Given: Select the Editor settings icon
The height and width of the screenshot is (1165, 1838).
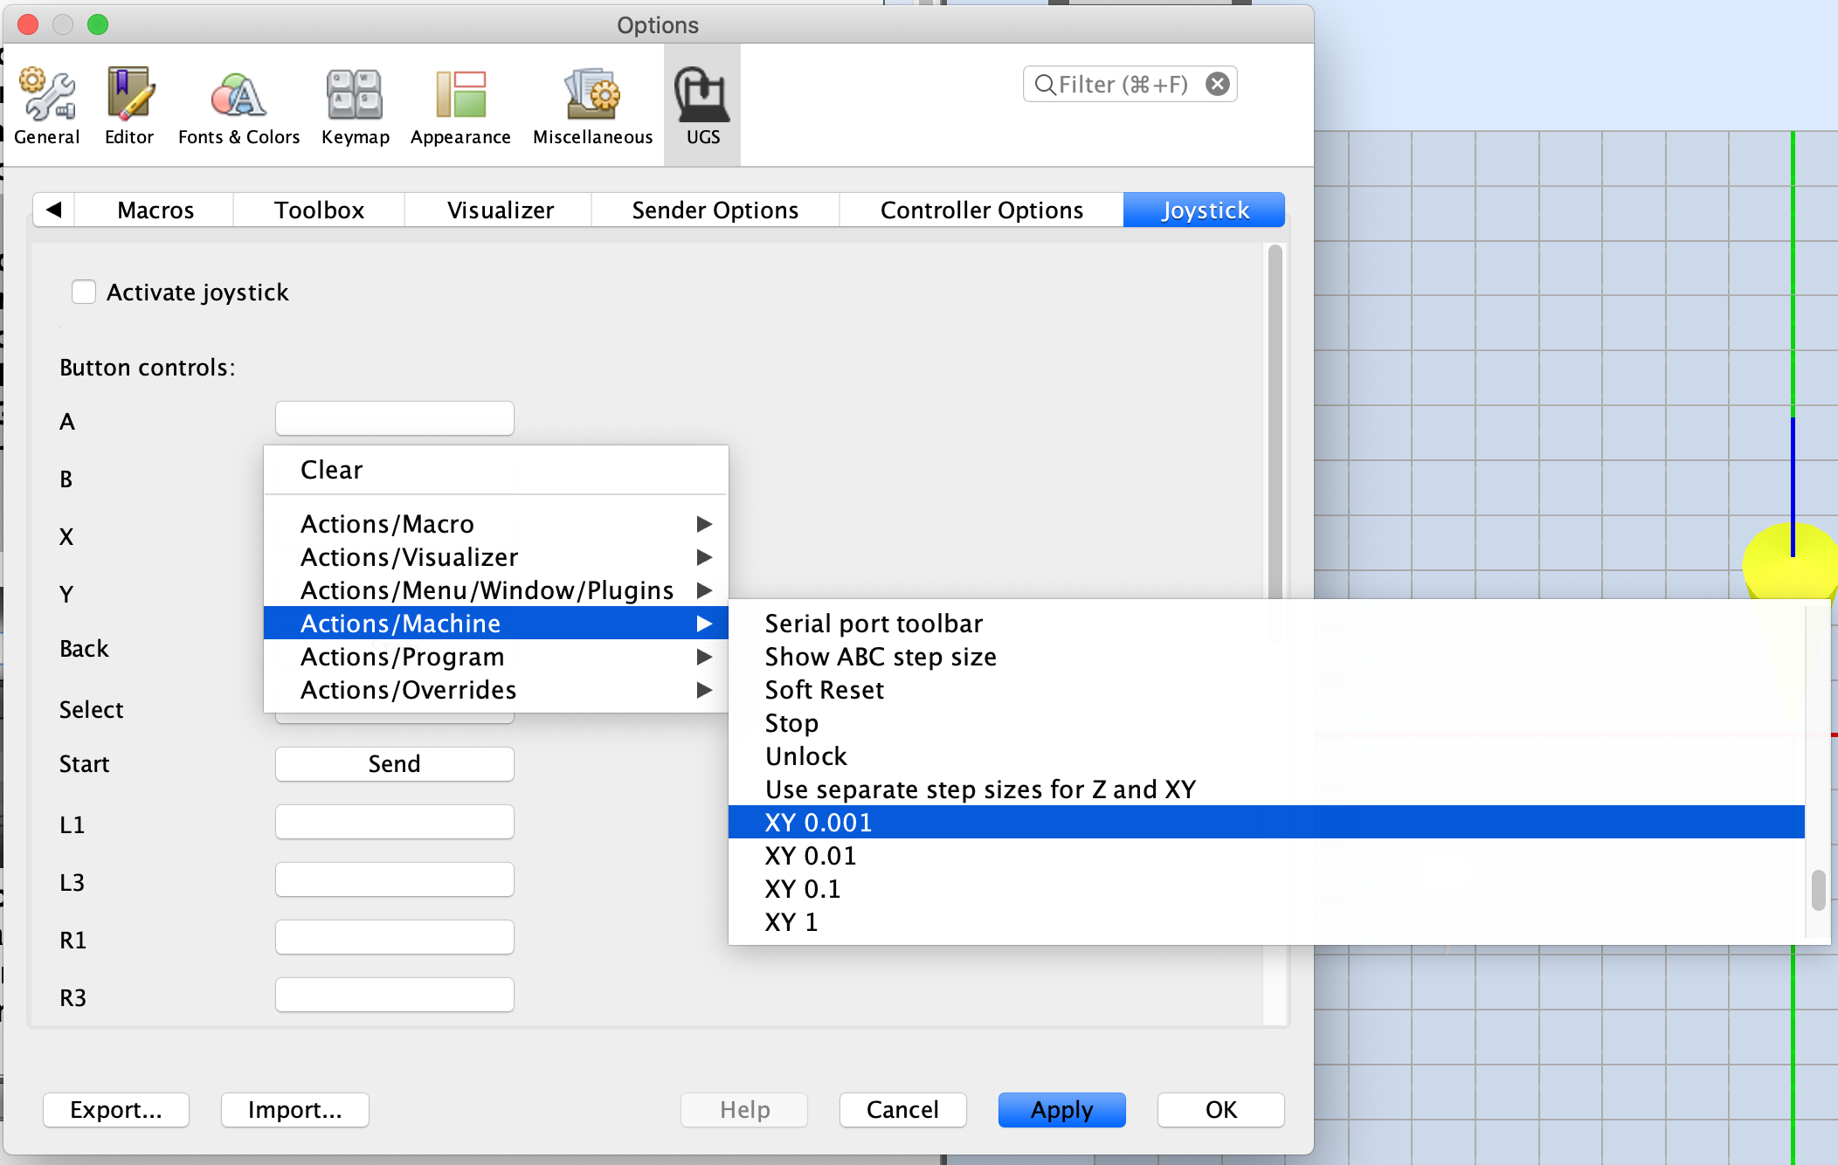Looking at the screenshot, I should click(128, 103).
